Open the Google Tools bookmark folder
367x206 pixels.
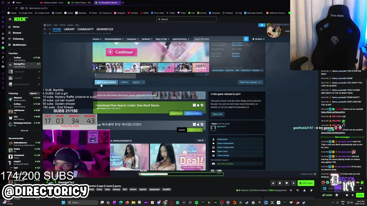coord(26,13)
